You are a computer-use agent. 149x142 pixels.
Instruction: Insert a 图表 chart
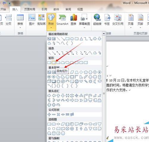74,20
